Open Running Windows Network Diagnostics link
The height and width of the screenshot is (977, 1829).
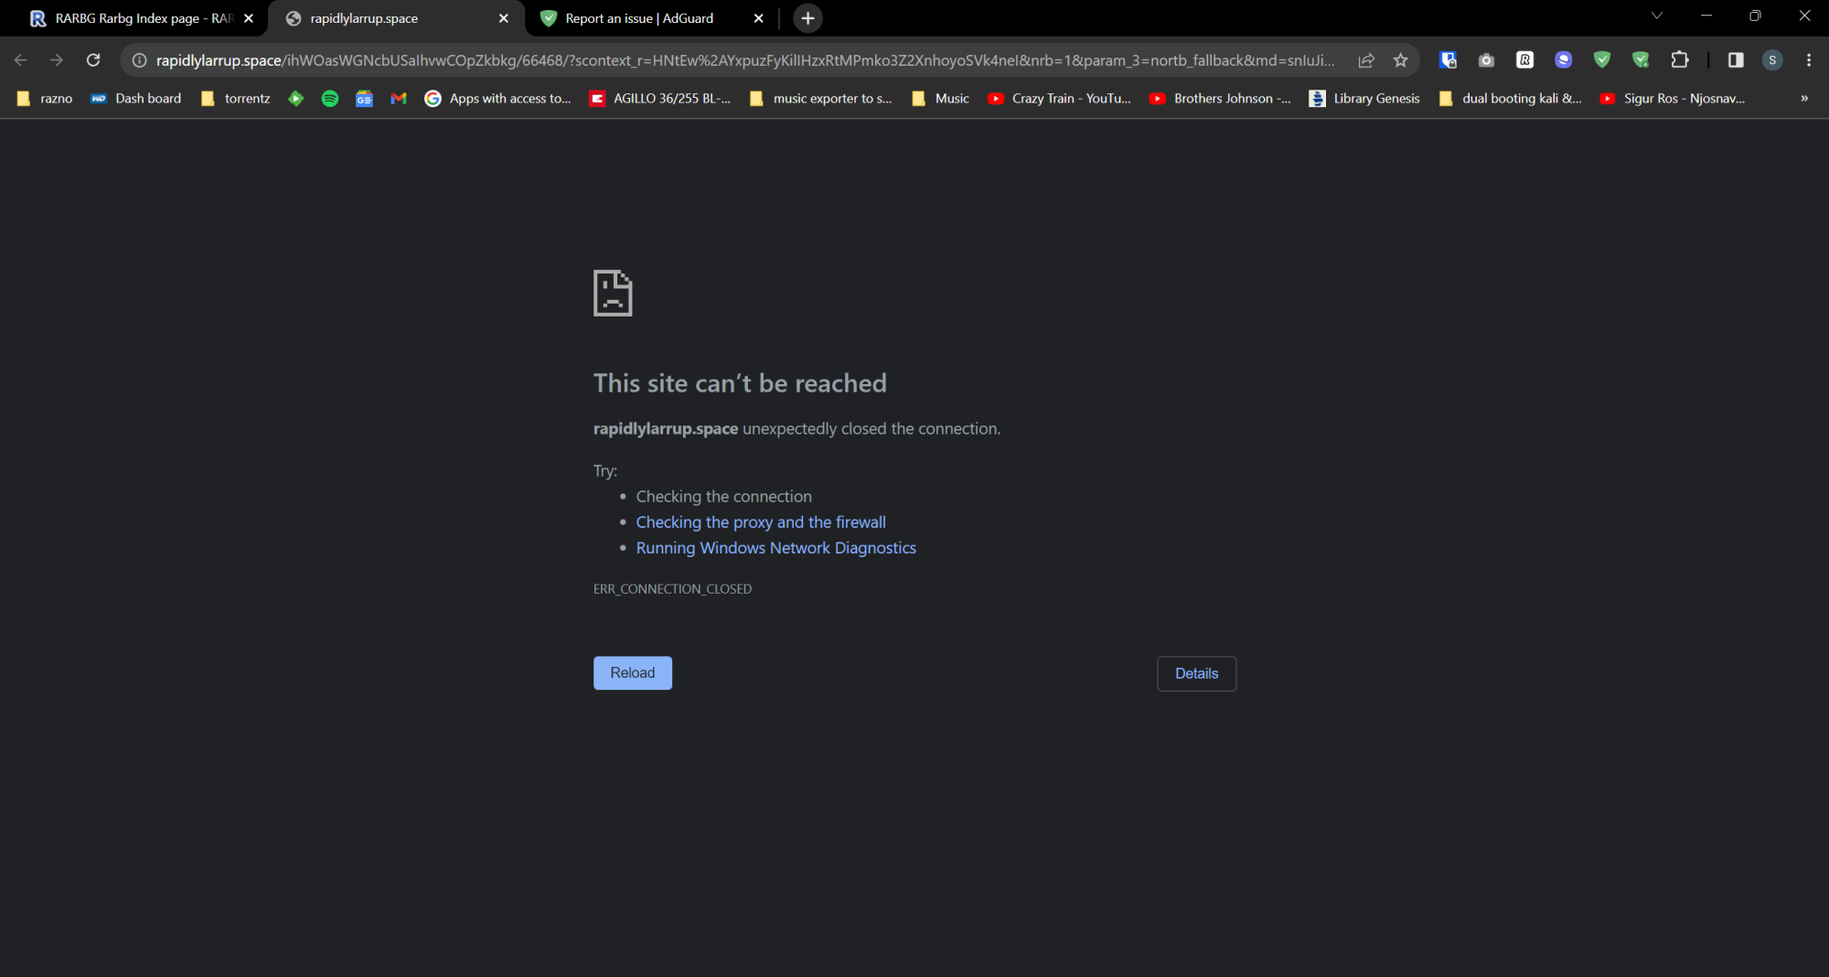tap(775, 547)
